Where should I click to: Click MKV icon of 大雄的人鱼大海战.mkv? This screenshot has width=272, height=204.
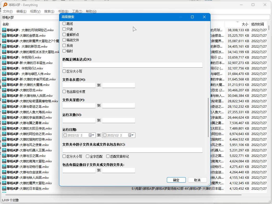[4, 112]
